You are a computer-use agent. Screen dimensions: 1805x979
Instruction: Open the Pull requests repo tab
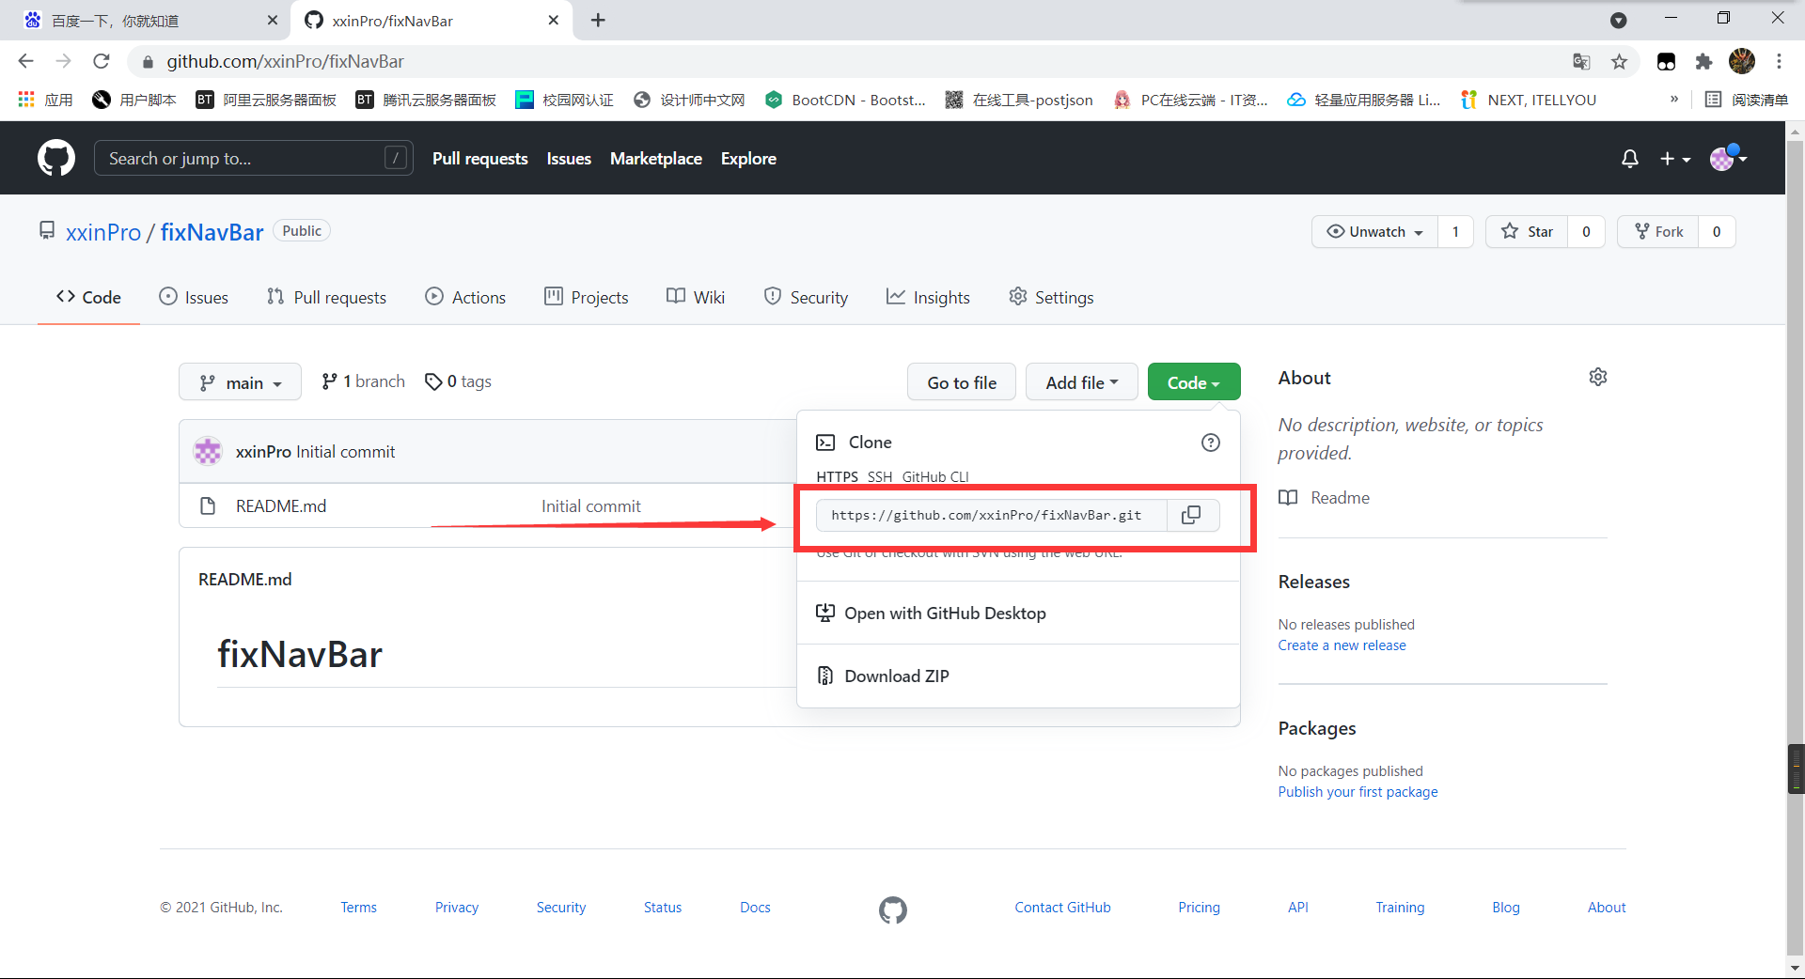coord(326,297)
